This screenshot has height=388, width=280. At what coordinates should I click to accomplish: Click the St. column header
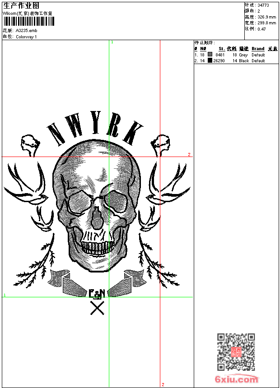pos(222,49)
